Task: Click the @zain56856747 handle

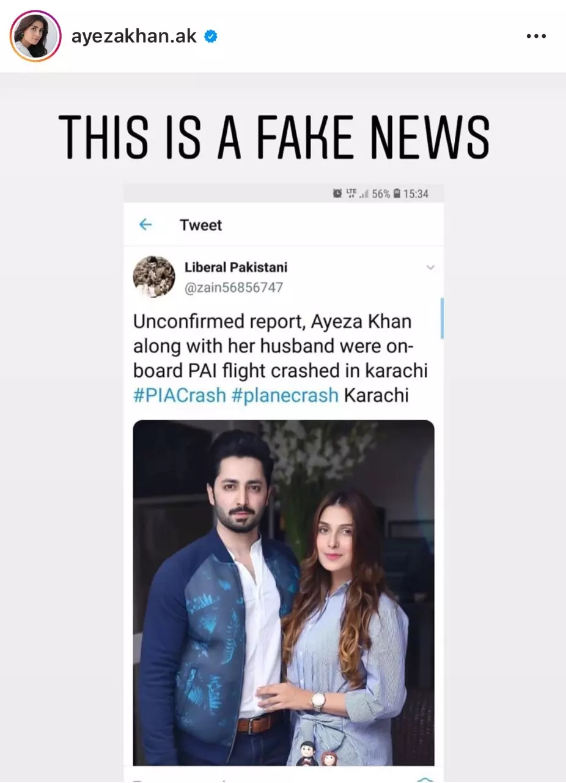Action: pyautogui.click(x=233, y=288)
